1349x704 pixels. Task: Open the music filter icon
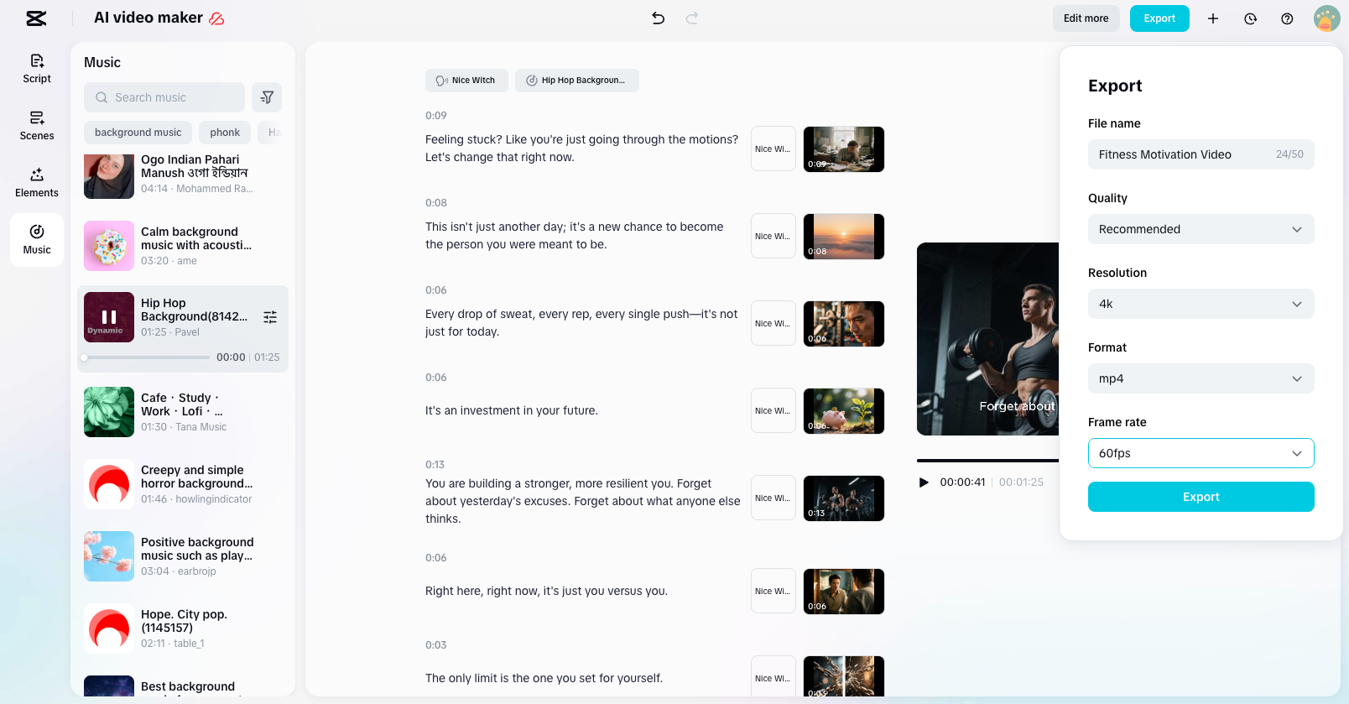point(268,97)
